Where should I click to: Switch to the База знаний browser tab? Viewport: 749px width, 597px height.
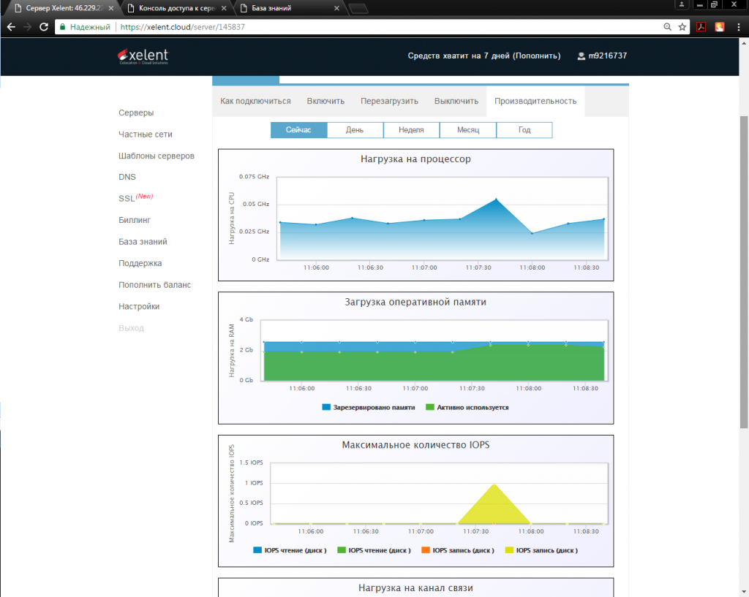pos(290,8)
